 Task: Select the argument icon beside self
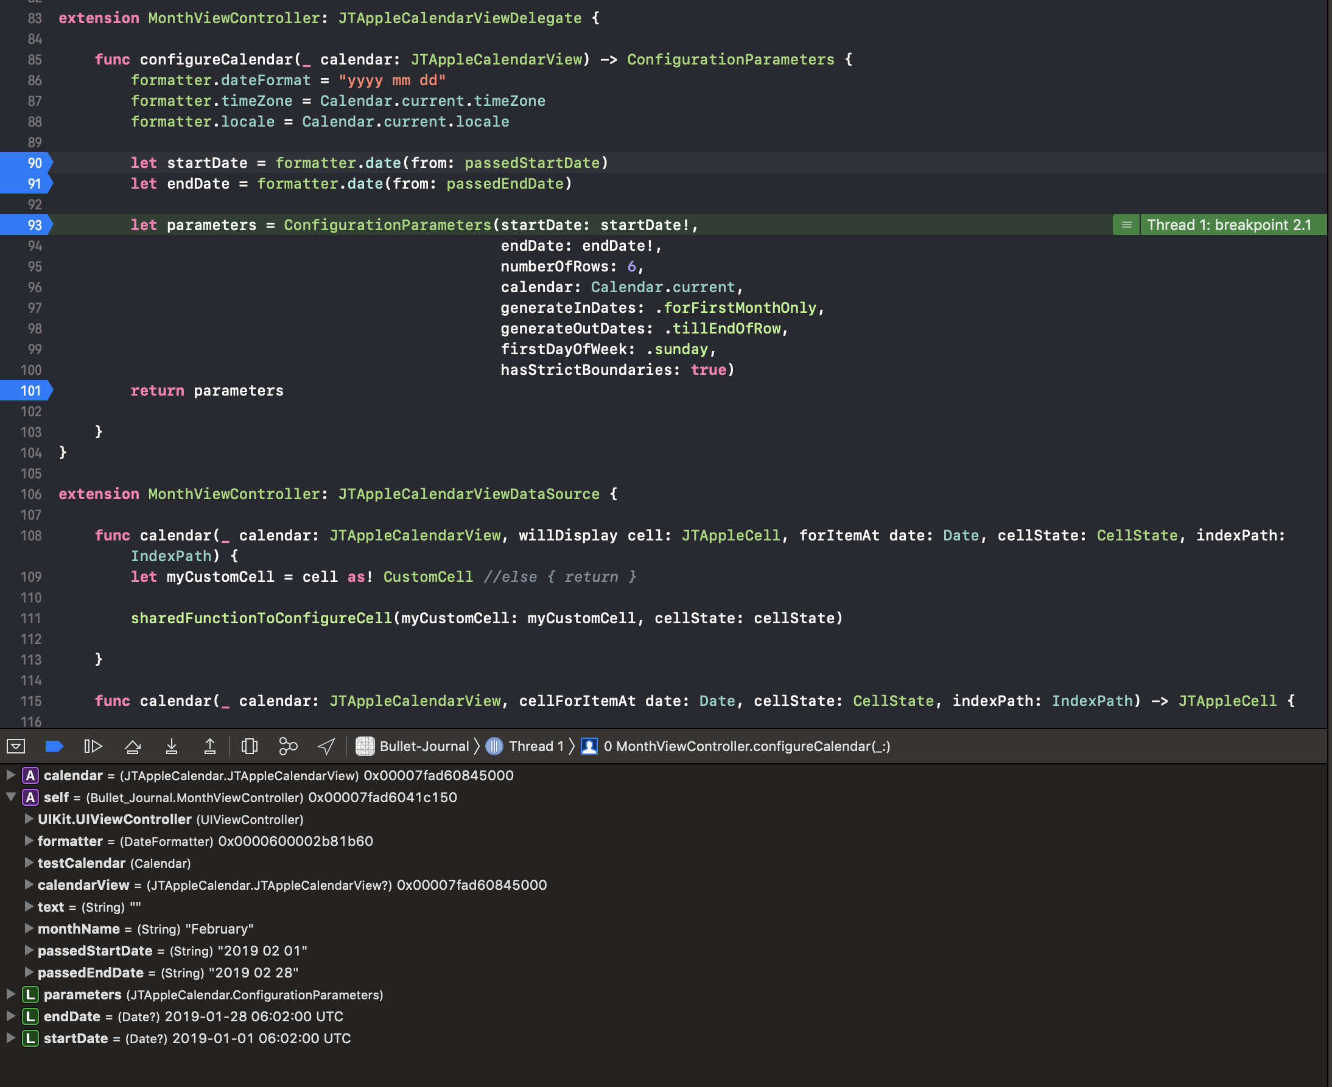[30, 797]
